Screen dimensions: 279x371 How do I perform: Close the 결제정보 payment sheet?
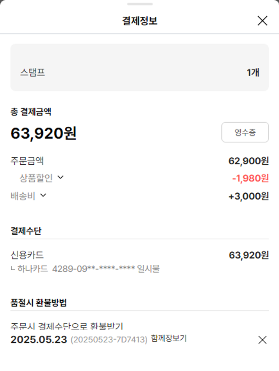pyautogui.click(x=262, y=21)
